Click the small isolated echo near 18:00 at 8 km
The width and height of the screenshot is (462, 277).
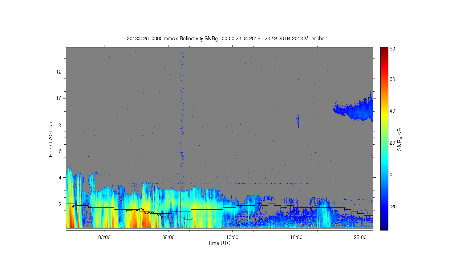pyautogui.click(x=298, y=121)
